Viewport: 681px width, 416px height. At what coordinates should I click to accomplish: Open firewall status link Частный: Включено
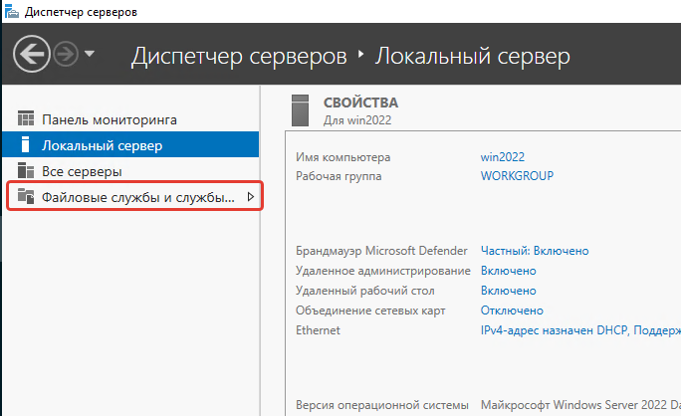click(x=535, y=252)
